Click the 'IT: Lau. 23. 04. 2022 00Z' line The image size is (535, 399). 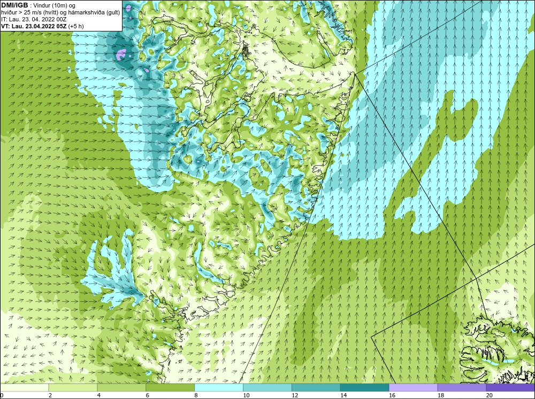coord(34,19)
